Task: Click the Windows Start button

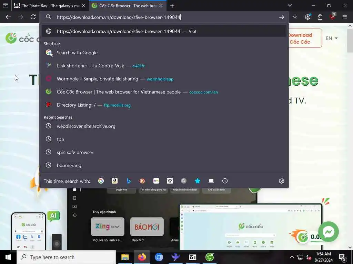Action: pyautogui.click(x=8, y=257)
